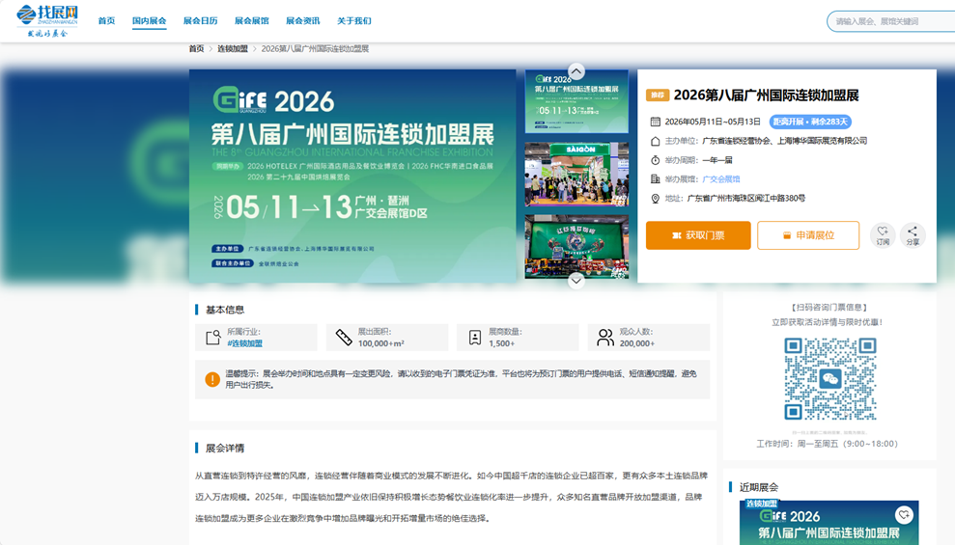Select the SAIGON booth photo thumbnail
The width and height of the screenshot is (955, 545).
[576, 175]
